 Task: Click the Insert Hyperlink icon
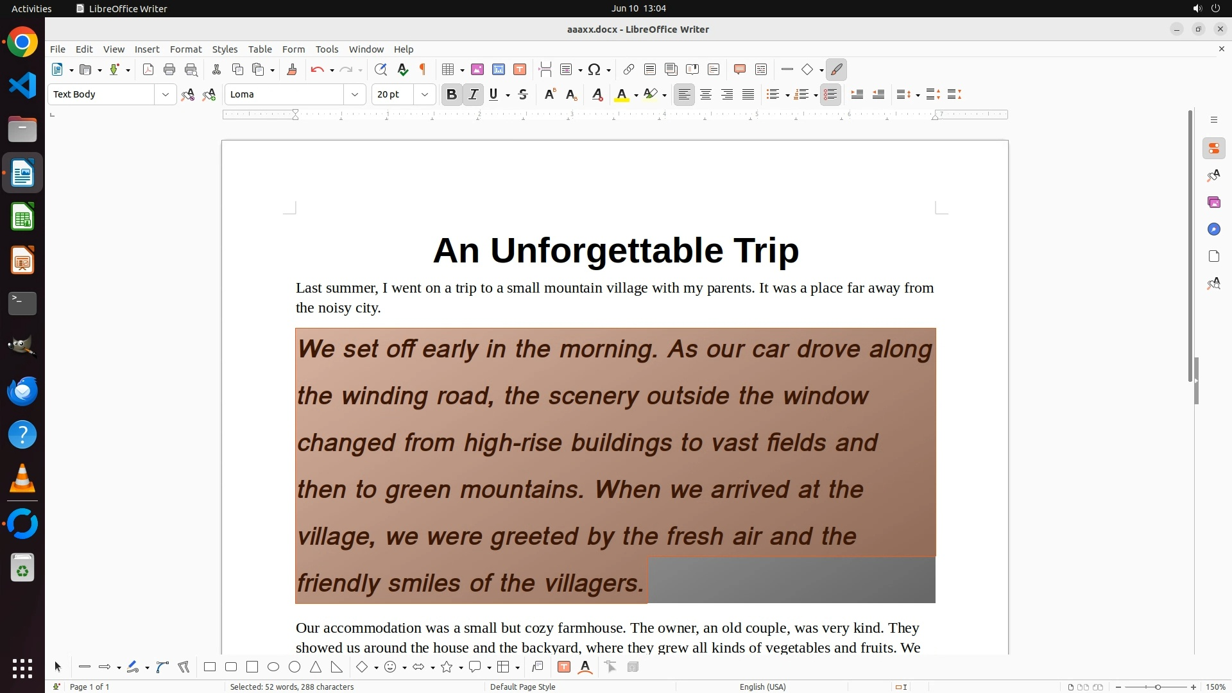629,69
